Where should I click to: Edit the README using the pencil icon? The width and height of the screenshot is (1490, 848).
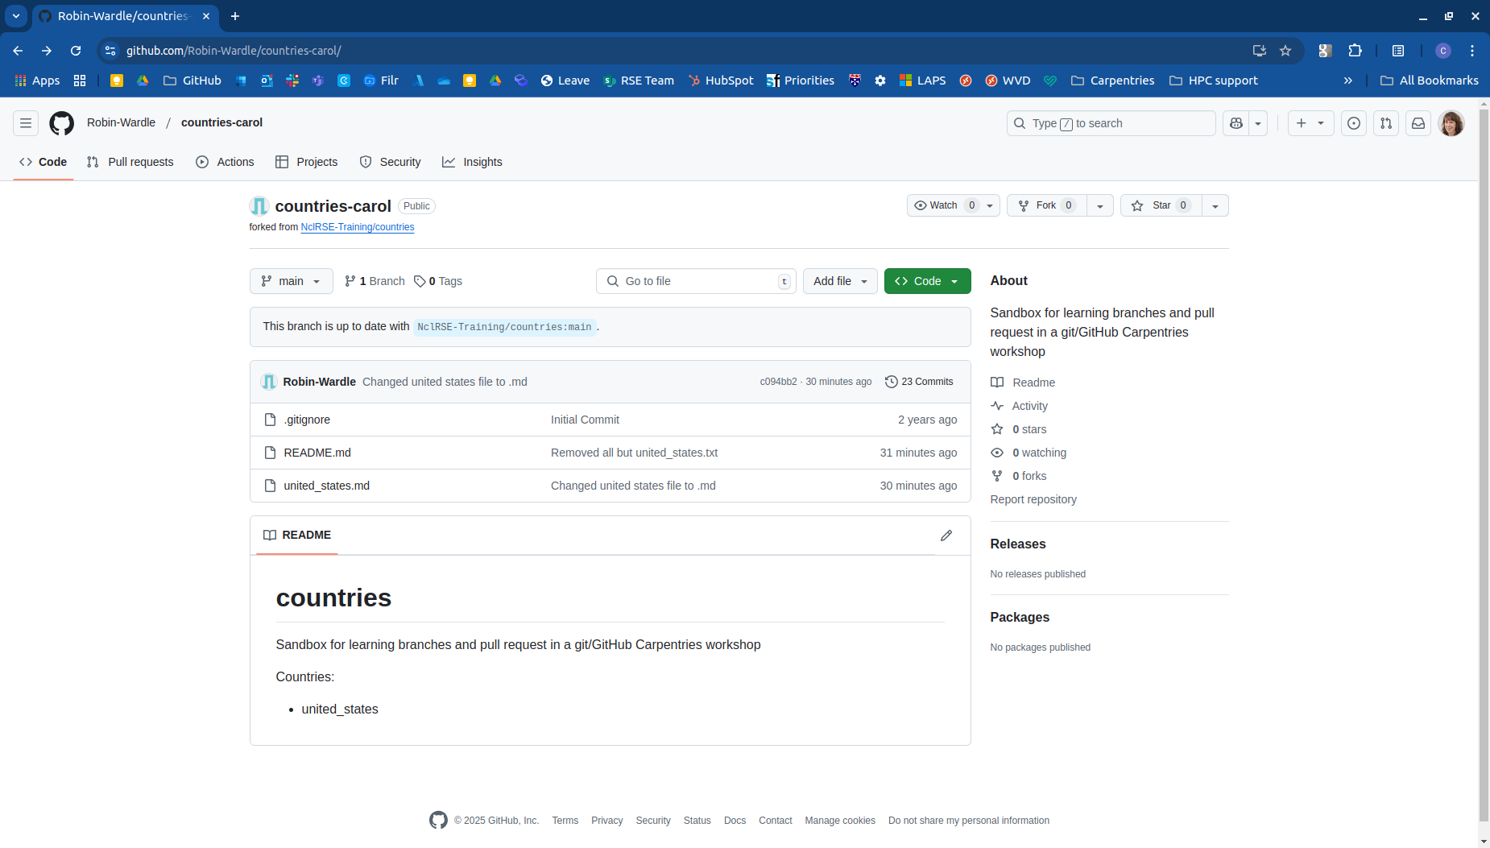point(946,536)
